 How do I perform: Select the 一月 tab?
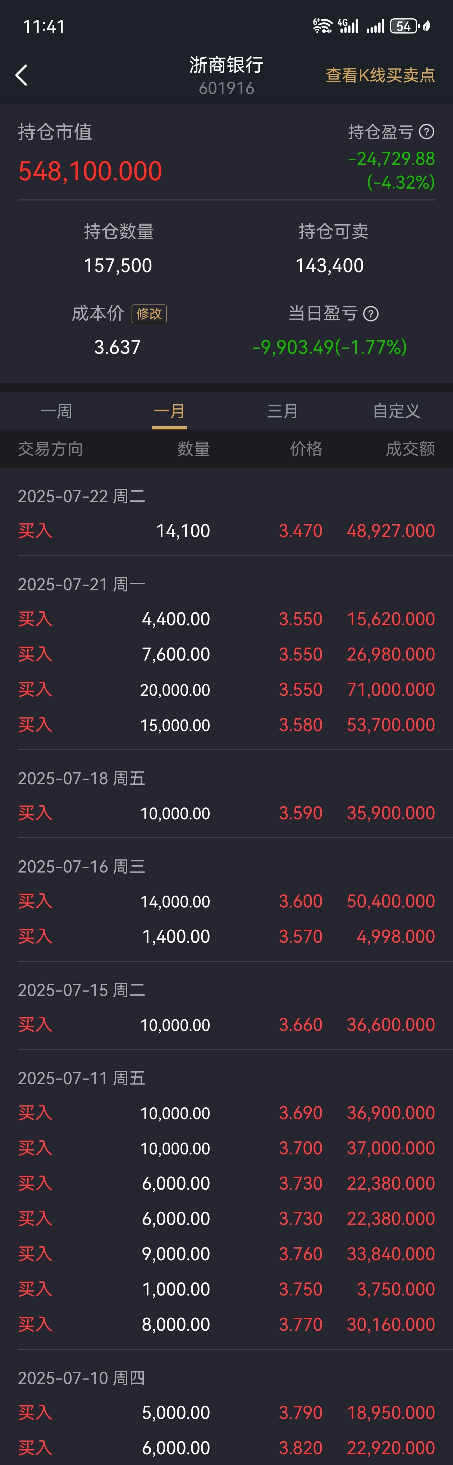point(169,411)
